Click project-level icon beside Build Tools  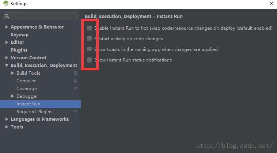point(75,73)
